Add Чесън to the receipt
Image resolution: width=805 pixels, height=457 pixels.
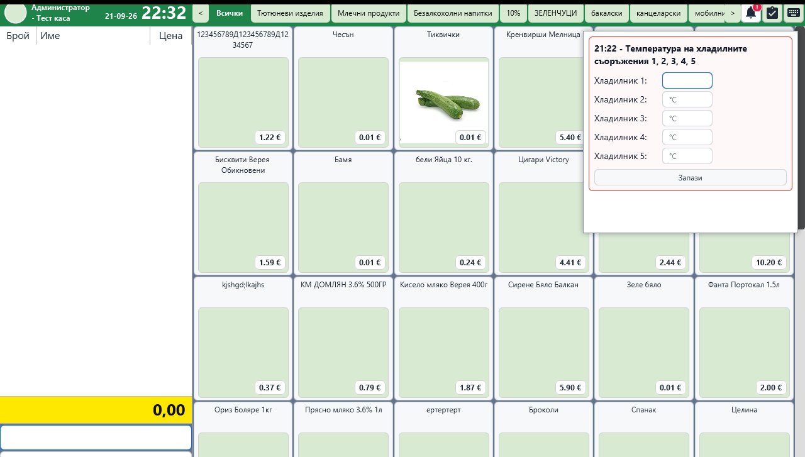343,88
